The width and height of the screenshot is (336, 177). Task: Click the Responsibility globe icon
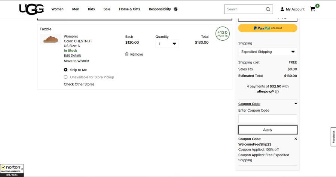click(175, 9)
